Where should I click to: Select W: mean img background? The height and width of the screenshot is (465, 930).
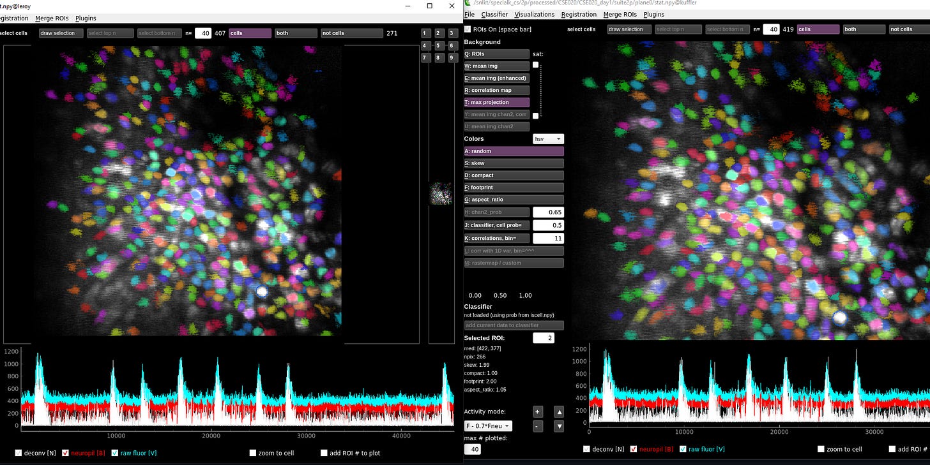(496, 66)
